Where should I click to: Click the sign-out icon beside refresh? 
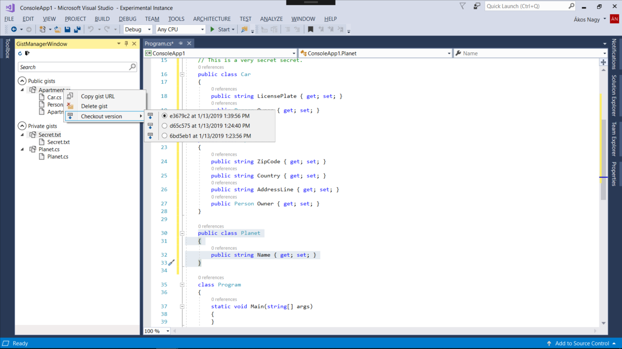tap(27, 53)
